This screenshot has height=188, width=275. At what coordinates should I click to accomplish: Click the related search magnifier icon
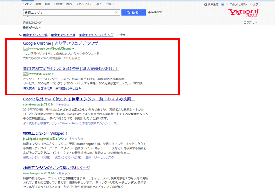click(20, 35)
